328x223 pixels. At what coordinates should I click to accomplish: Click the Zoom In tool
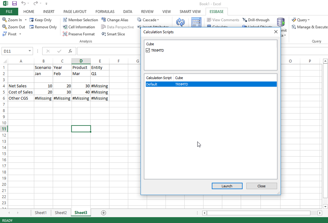click(12, 20)
